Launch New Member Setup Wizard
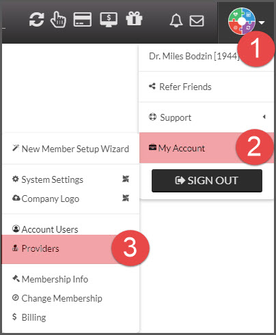Image resolution: width=276 pixels, height=335 pixels. coord(70,149)
